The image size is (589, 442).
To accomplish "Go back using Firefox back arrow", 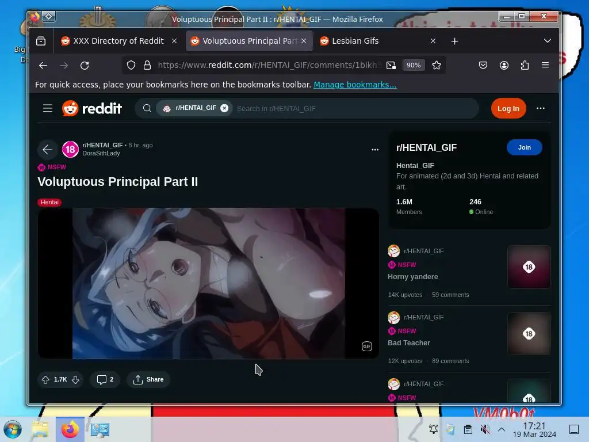I will (43, 66).
